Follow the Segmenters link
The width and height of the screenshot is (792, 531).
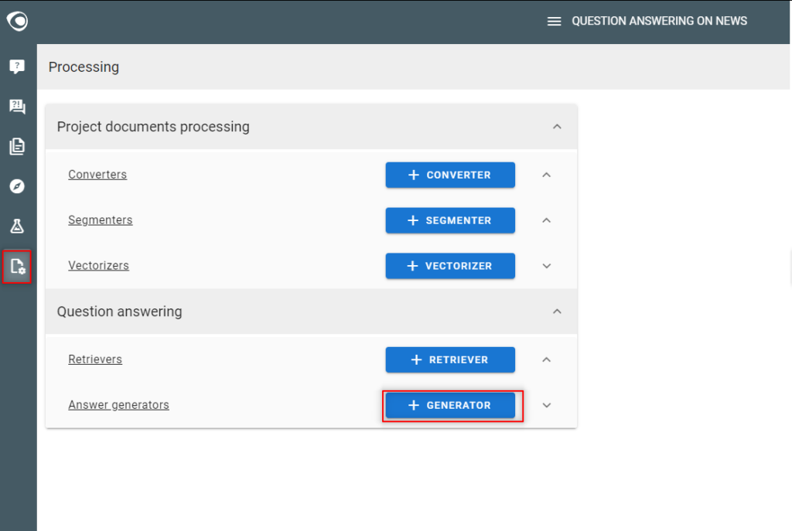point(101,220)
